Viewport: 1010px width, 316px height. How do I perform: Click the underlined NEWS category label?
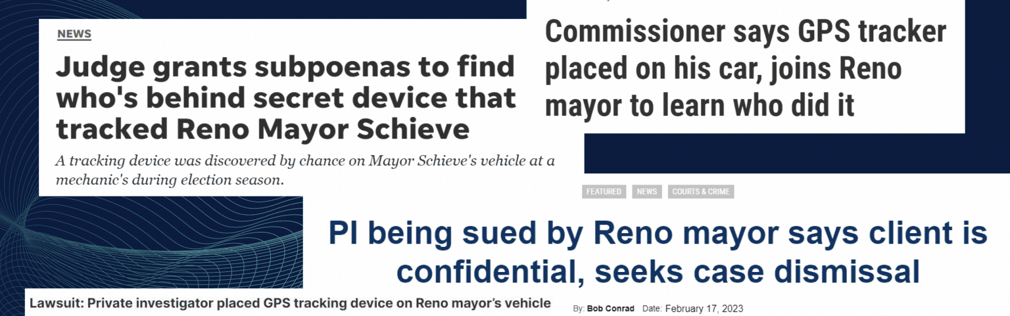coord(74,35)
